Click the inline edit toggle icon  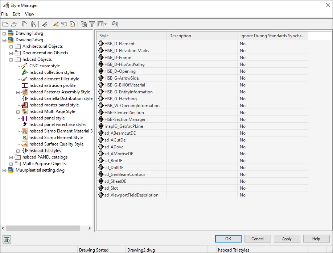tap(115, 24)
